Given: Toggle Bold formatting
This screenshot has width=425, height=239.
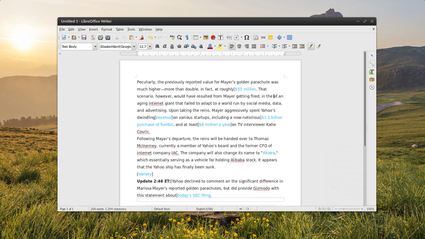Looking at the screenshot, I should [157, 46].
